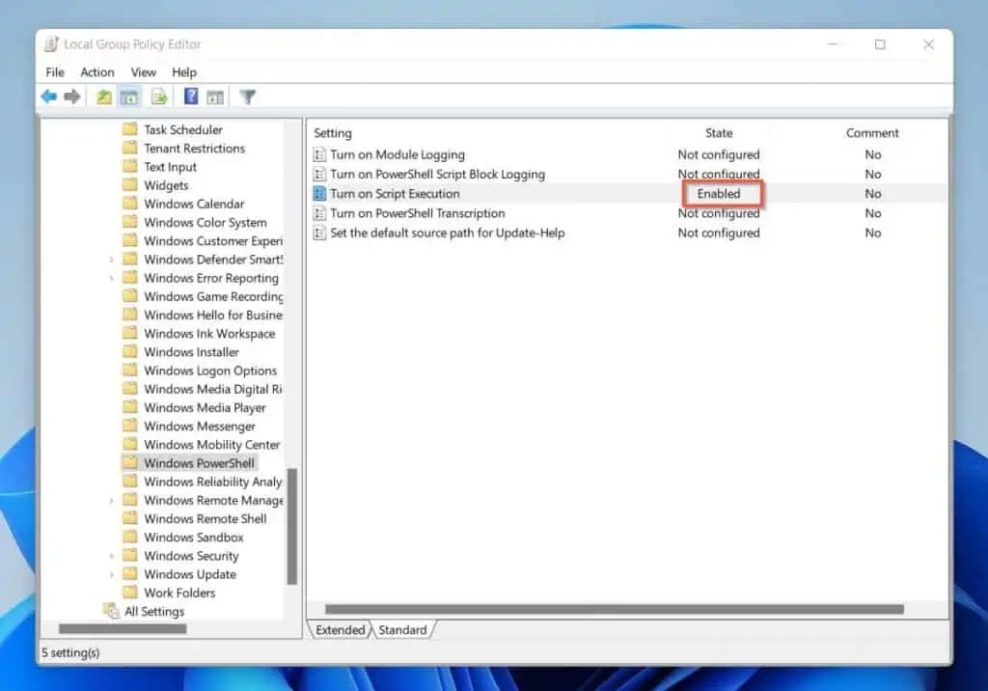Viewport: 988px width, 691px height.
Task: Select Windows Calendar in the tree
Action: point(194,204)
